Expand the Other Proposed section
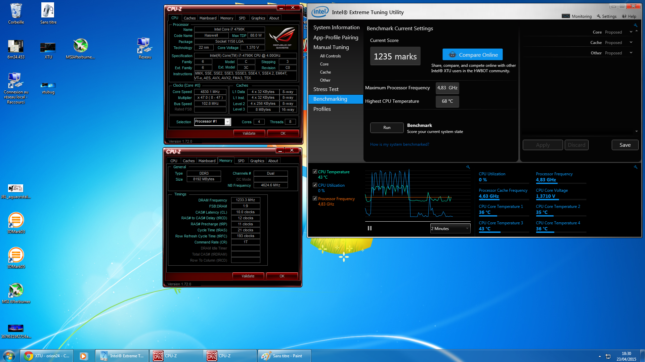The image size is (645, 362). pyautogui.click(x=631, y=53)
